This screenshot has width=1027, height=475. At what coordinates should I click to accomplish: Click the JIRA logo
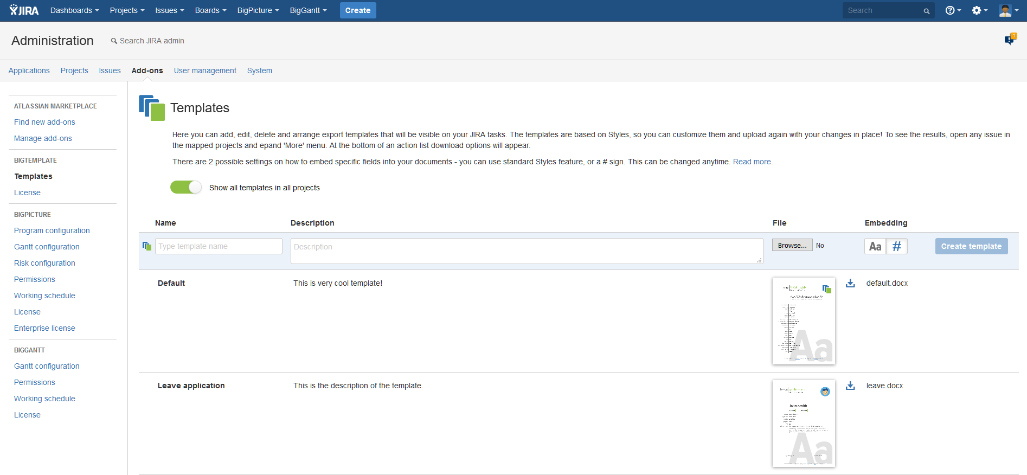[24, 10]
